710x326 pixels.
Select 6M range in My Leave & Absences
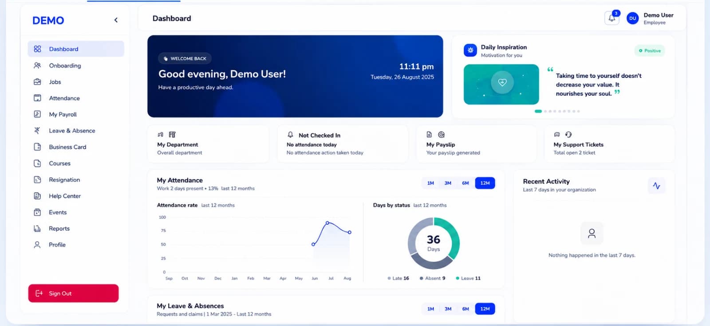click(x=465, y=309)
